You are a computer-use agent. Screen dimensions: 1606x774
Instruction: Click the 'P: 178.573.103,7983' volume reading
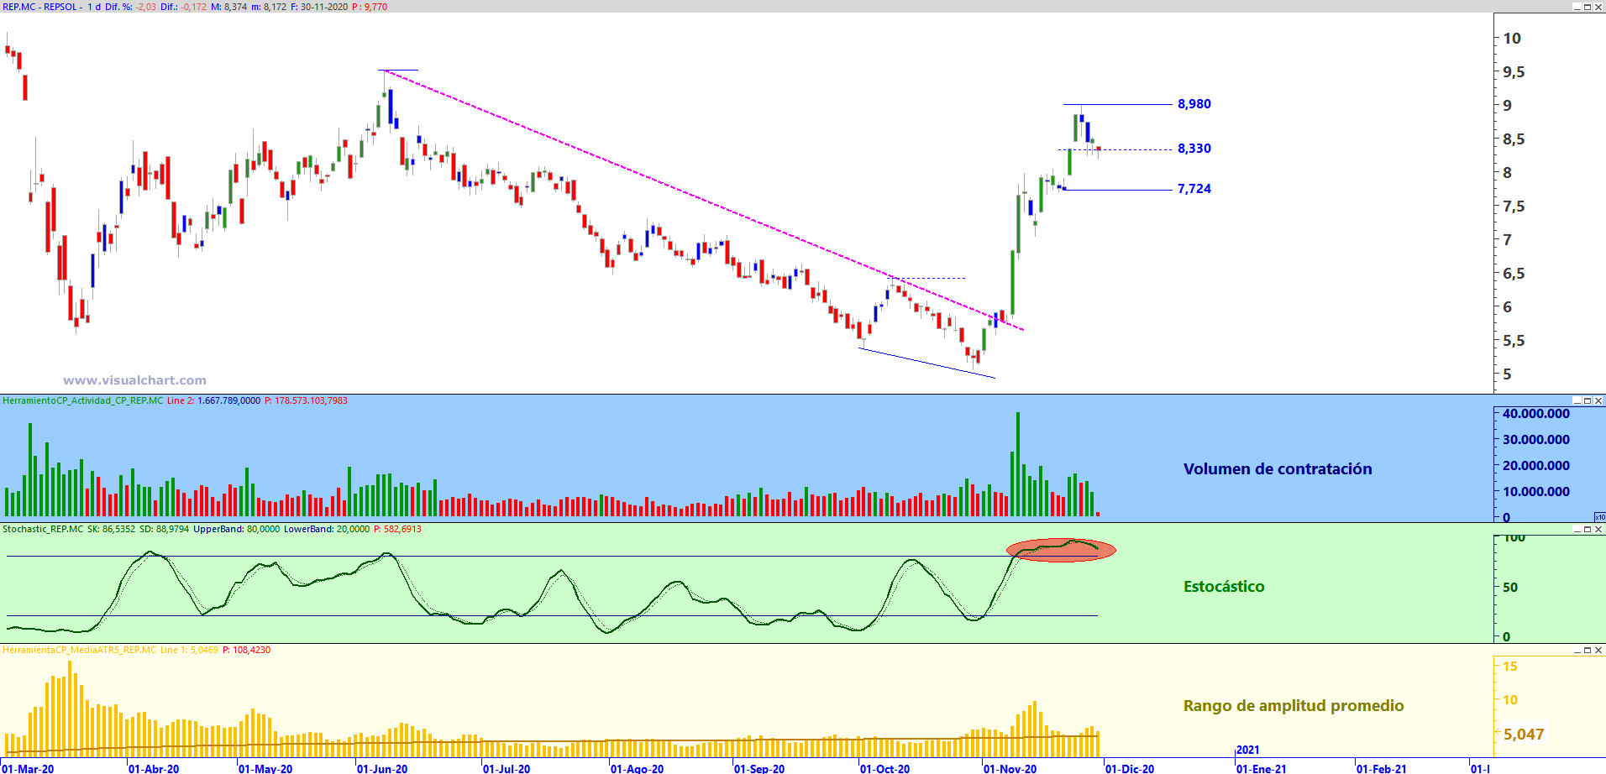tap(306, 401)
